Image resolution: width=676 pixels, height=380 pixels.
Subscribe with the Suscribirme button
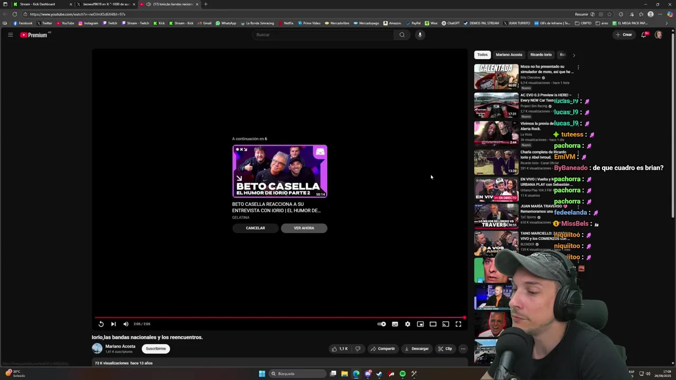[156, 348]
